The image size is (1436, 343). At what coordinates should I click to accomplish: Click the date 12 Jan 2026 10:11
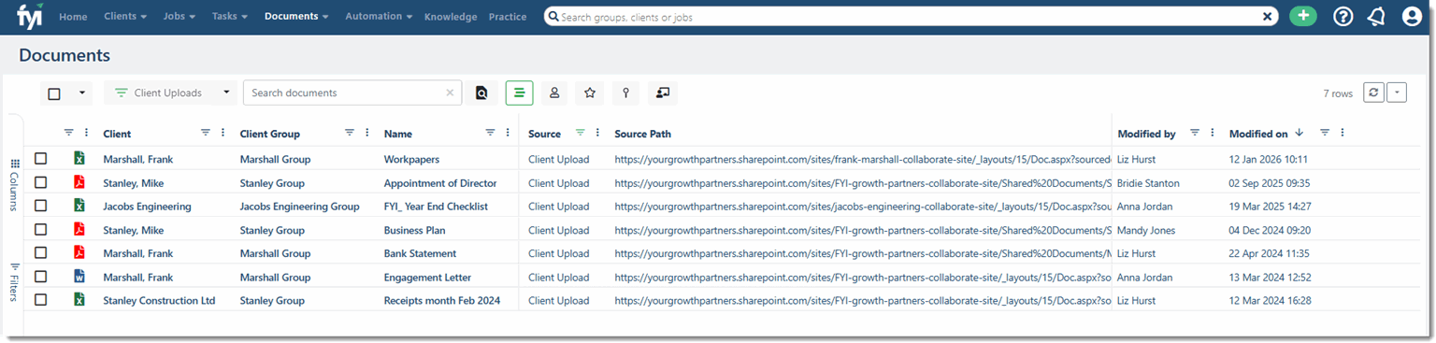(1269, 159)
